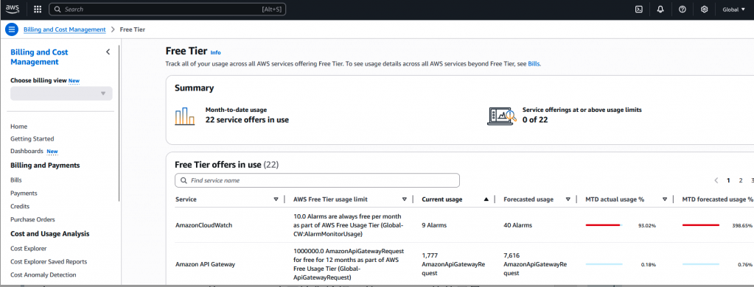Screen dimensions: 754x287
Task: Open Payments in sidebar
Action: point(24,193)
